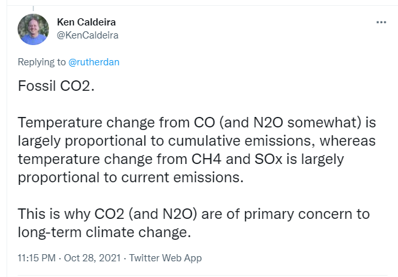Click the Oct 28, 2021 date
This screenshot has width=398, height=277.
(x=92, y=258)
